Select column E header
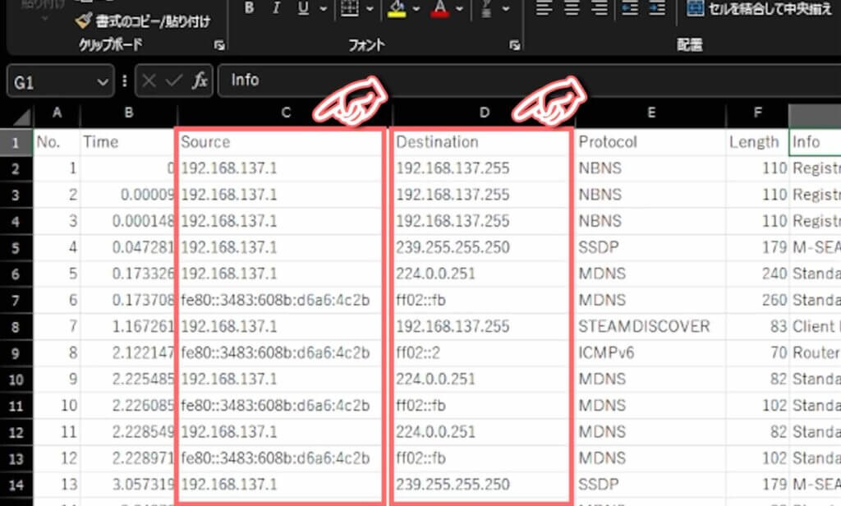This screenshot has height=506, width=841. [x=650, y=113]
